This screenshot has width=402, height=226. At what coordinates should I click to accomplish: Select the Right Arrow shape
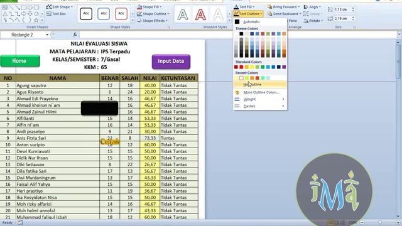[24, 14]
